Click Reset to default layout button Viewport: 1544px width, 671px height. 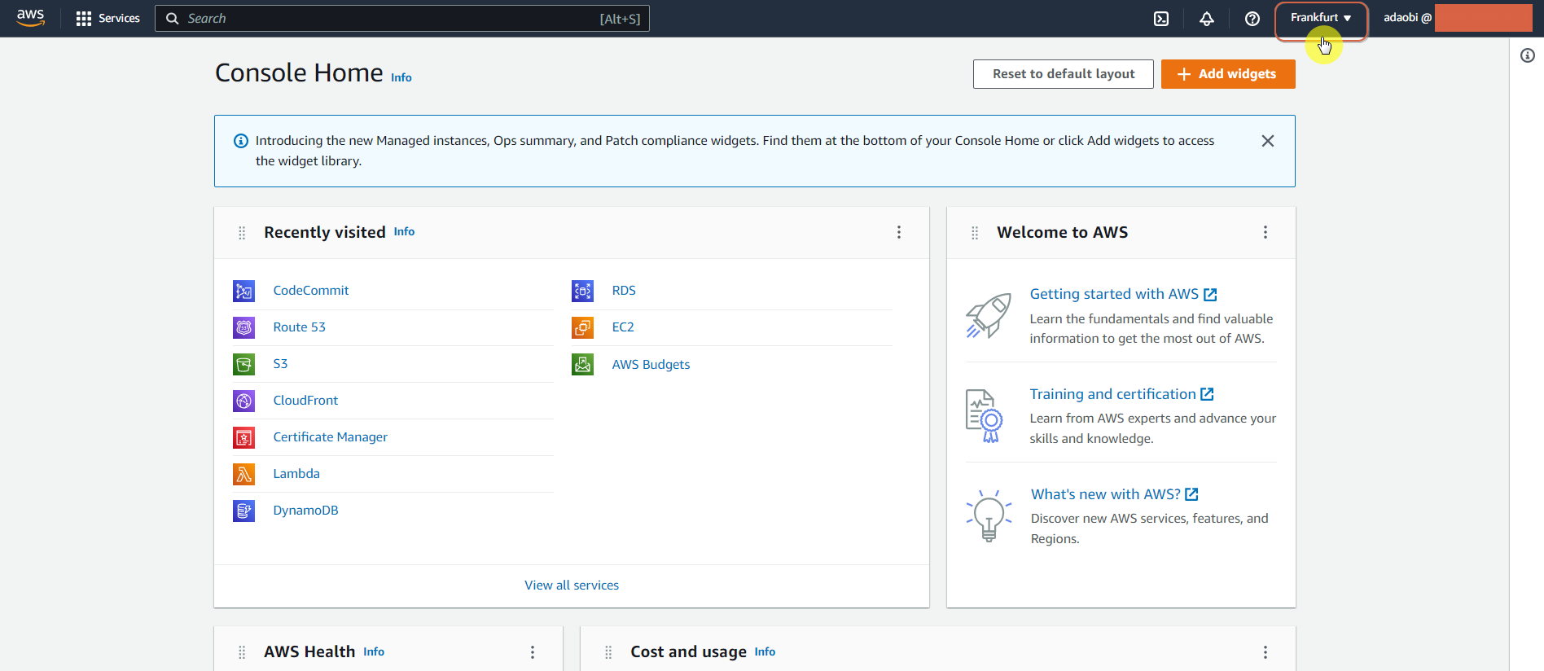1064,74
